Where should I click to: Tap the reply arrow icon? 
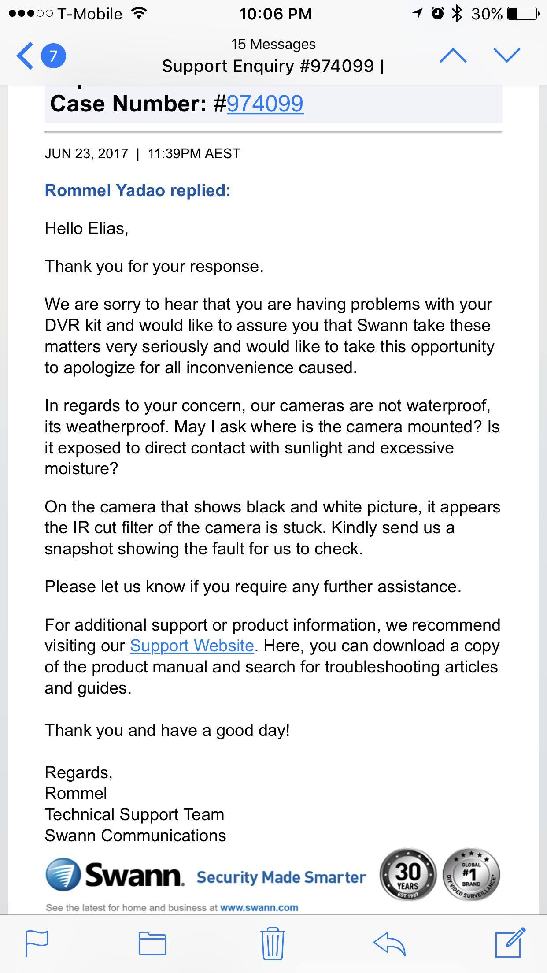[389, 943]
